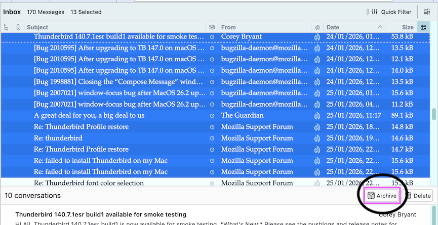Mark Corey Bryant's message as junk
438x225 pixels.
[x=317, y=36]
